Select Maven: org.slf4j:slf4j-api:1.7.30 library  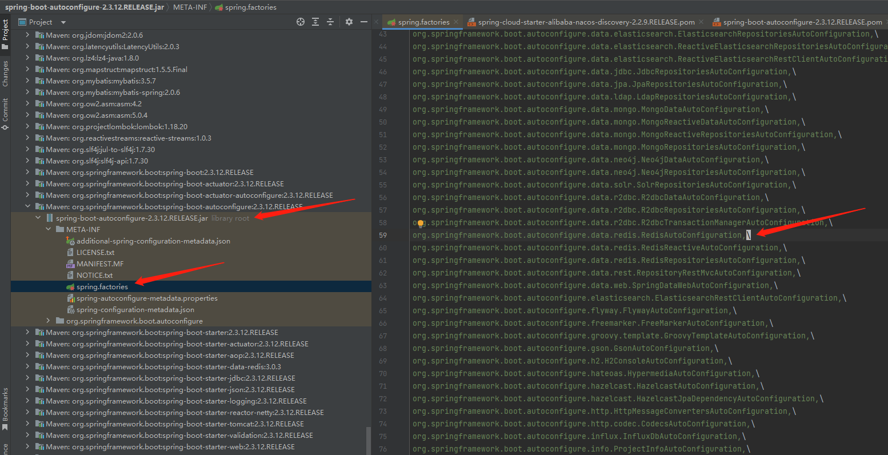(97, 161)
